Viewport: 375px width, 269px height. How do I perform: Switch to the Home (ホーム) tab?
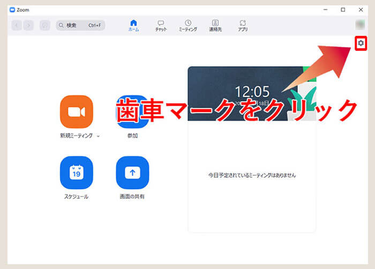click(133, 25)
